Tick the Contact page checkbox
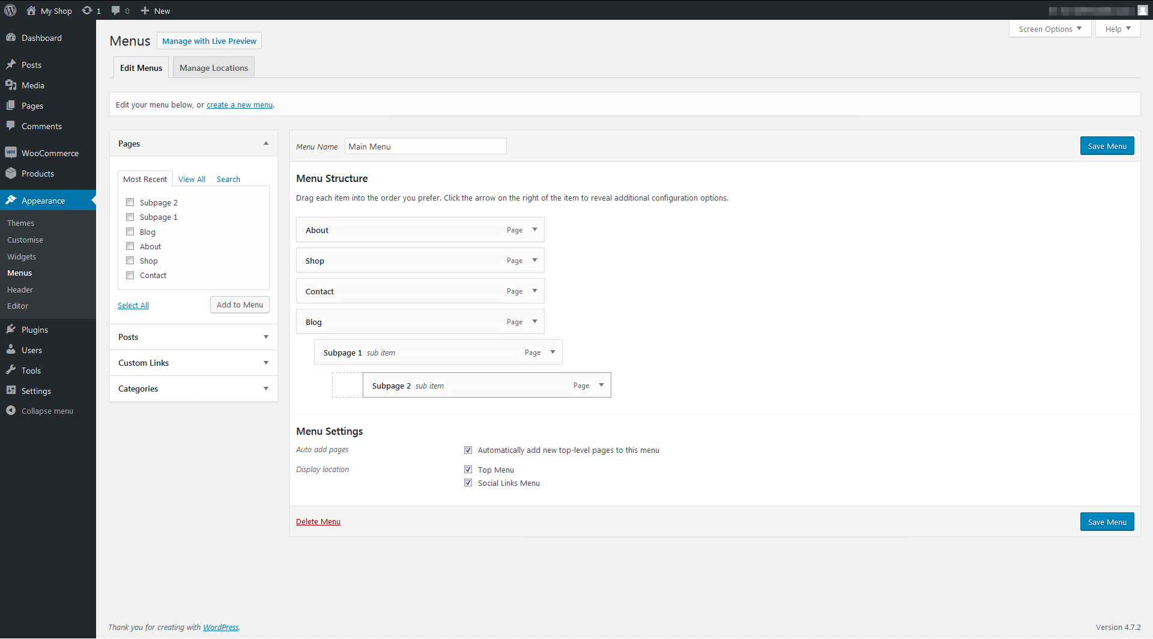Viewport: 1153px width, 639px height. coord(130,275)
